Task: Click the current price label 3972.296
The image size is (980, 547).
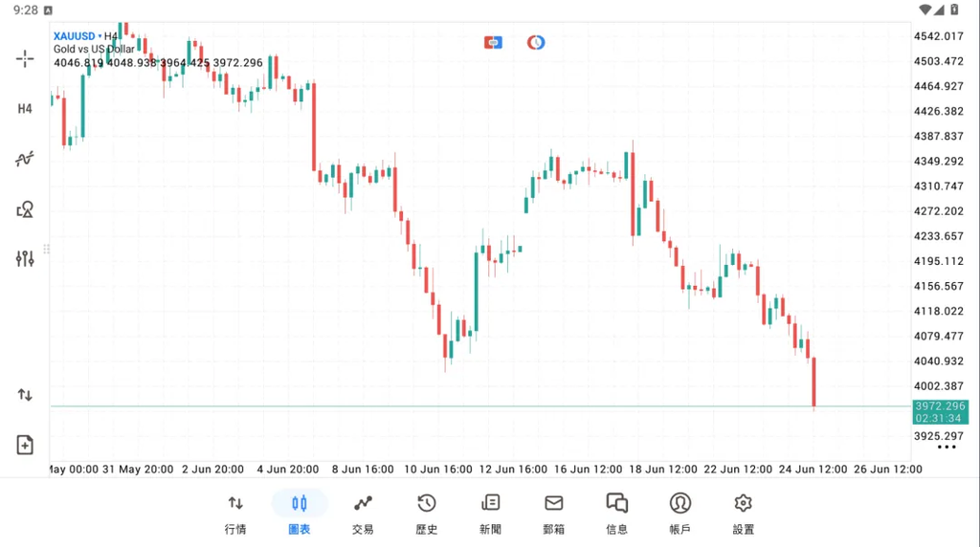Action: point(941,406)
